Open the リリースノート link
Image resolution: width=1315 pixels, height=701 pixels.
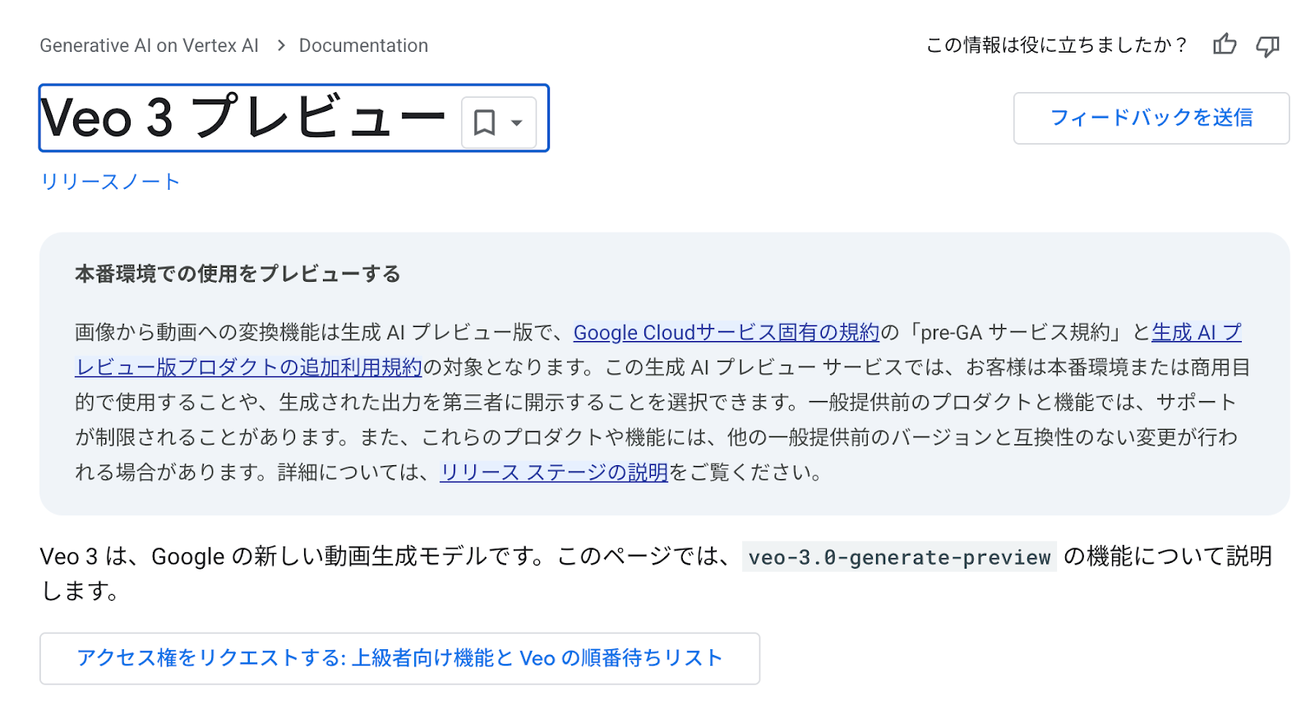[109, 181]
